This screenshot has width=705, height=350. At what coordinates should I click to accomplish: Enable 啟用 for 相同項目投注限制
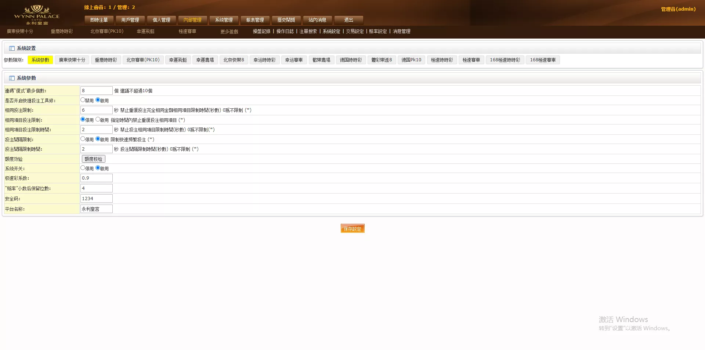pos(97,119)
